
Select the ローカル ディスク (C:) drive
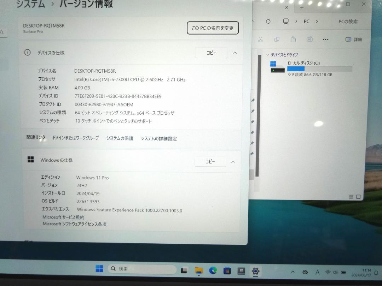click(311, 68)
